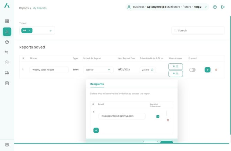Click the help question mark icon
231x151 pixels.
coord(215,7)
